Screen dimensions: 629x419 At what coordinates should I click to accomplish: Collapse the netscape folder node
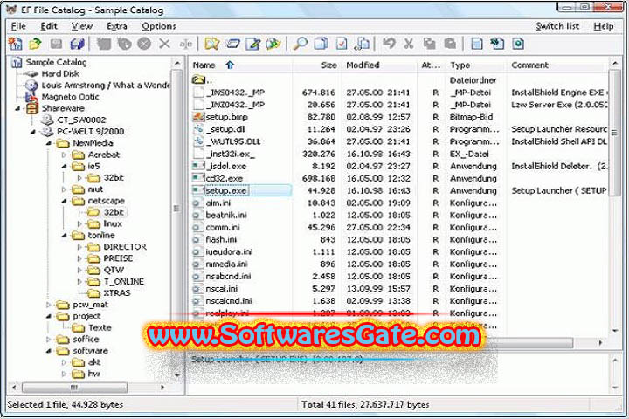pyautogui.click(x=64, y=201)
